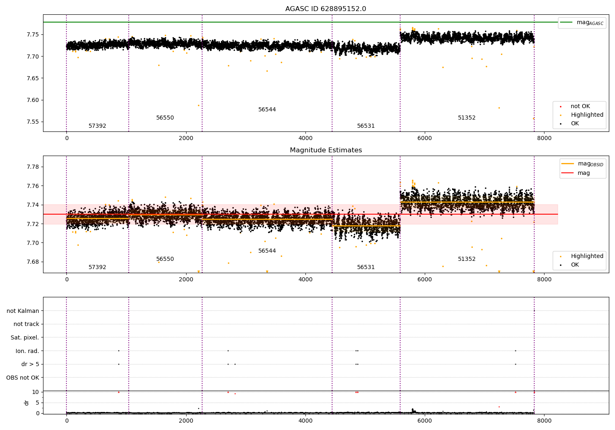Image resolution: width=615 pixels, height=430 pixels.
Task: Click the 'Ion. rad.' row label
Action: pyautogui.click(x=27, y=351)
